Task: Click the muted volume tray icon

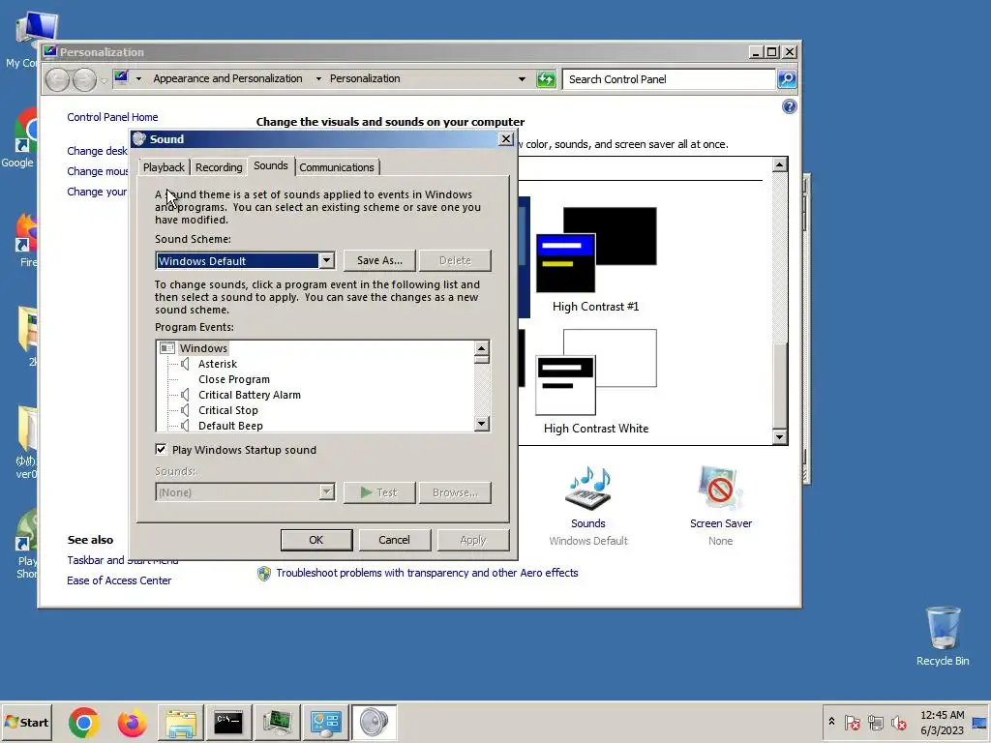Action: (x=898, y=722)
